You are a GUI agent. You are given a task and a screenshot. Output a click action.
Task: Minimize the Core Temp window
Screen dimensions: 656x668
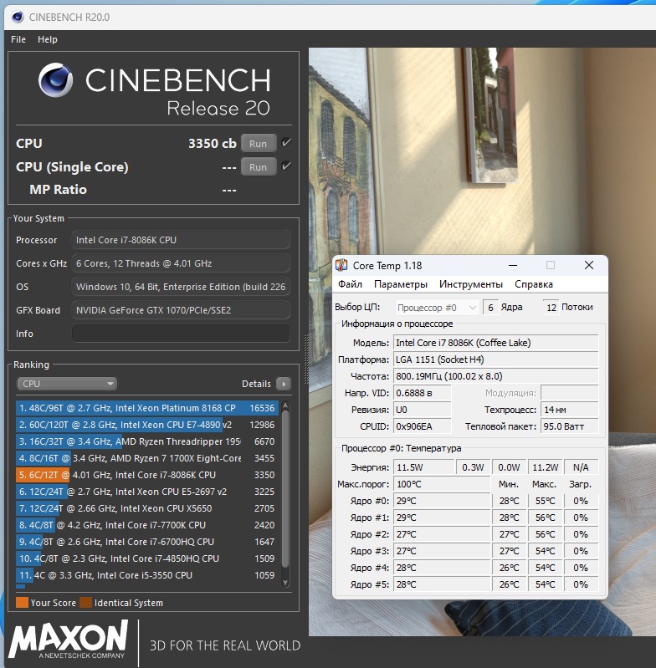click(513, 265)
